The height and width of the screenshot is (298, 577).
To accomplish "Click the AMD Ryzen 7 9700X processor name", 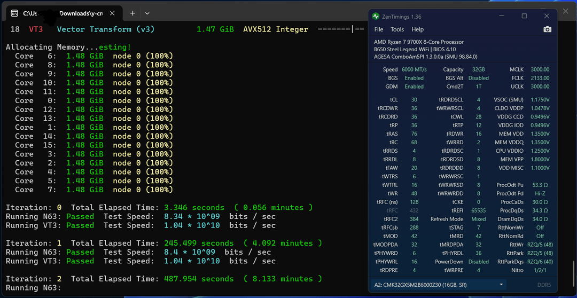I will 419,42.
